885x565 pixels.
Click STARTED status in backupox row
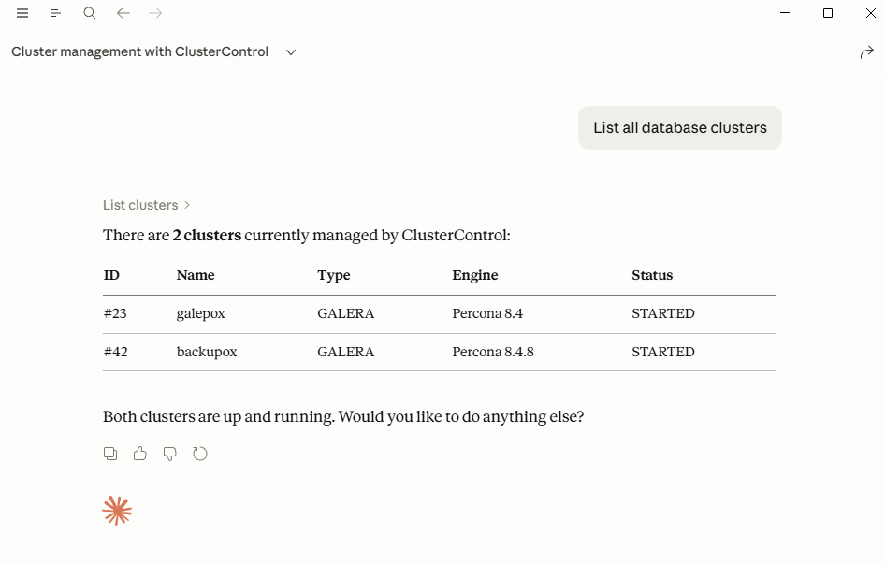tap(662, 352)
